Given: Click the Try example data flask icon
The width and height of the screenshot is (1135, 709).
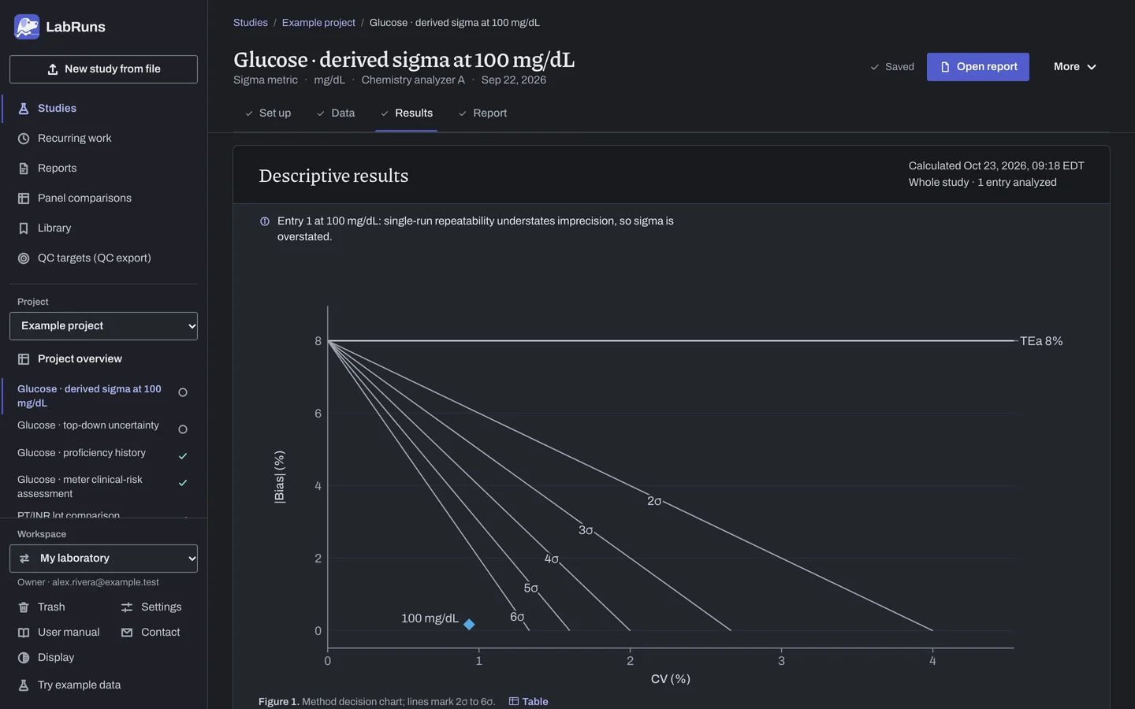Looking at the screenshot, I should [x=24, y=685].
